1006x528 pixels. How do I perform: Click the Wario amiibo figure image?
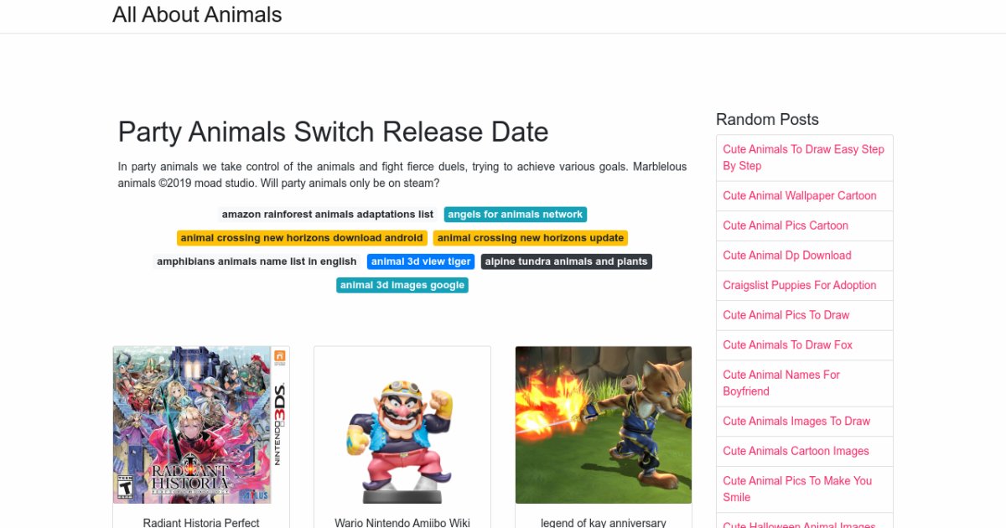pos(402,425)
